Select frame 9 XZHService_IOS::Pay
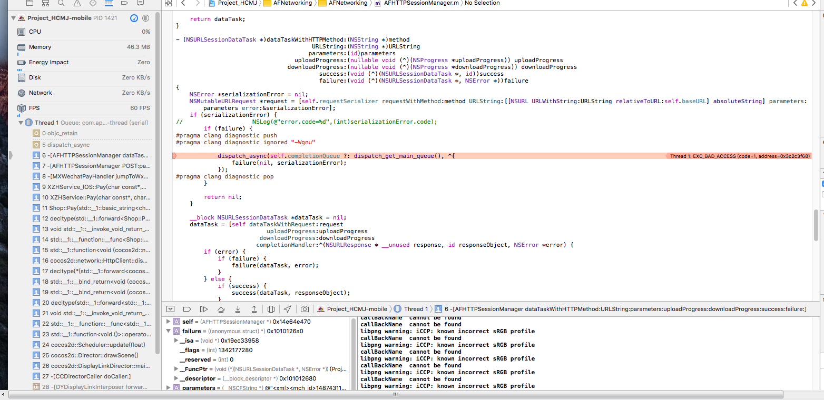The height and width of the screenshot is (400, 824). tap(92, 187)
